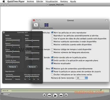This screenshot has height=100, width=110.
Task: Go to the end of the movie
Action: pos(66,95)
